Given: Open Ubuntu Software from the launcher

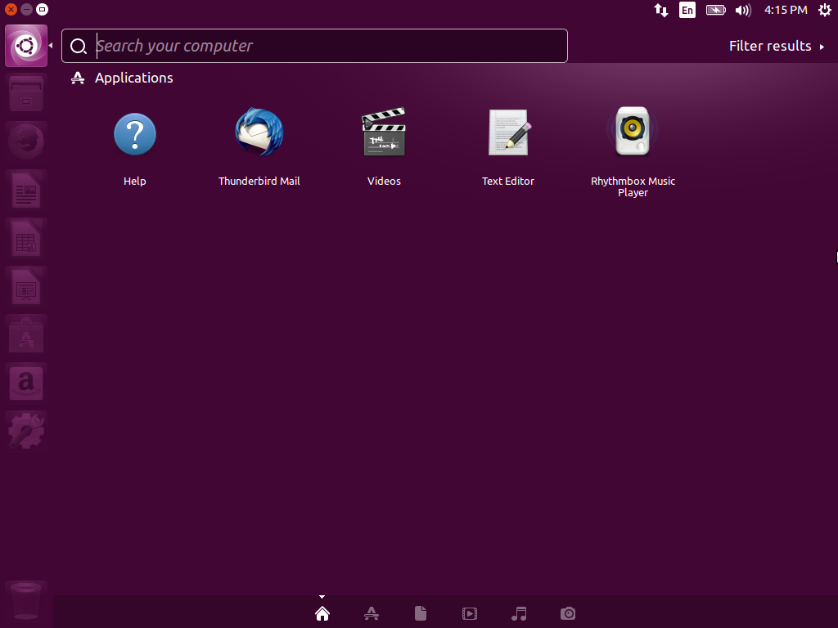Looking at the screenshot, I should (25, 334).
